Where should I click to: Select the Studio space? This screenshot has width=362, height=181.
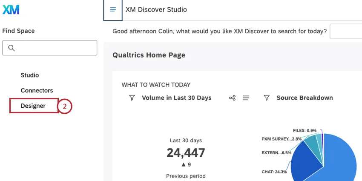tap(30, 75)
